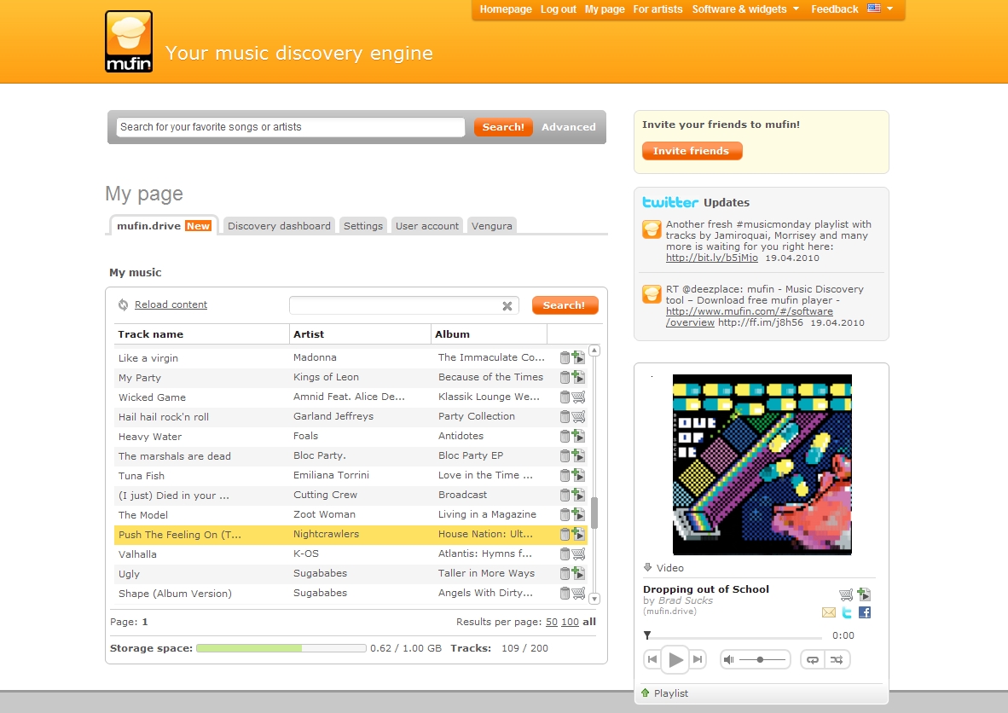Switch to the Discovery dashboard tab
1008x713 pixels.
coord(279,226)
